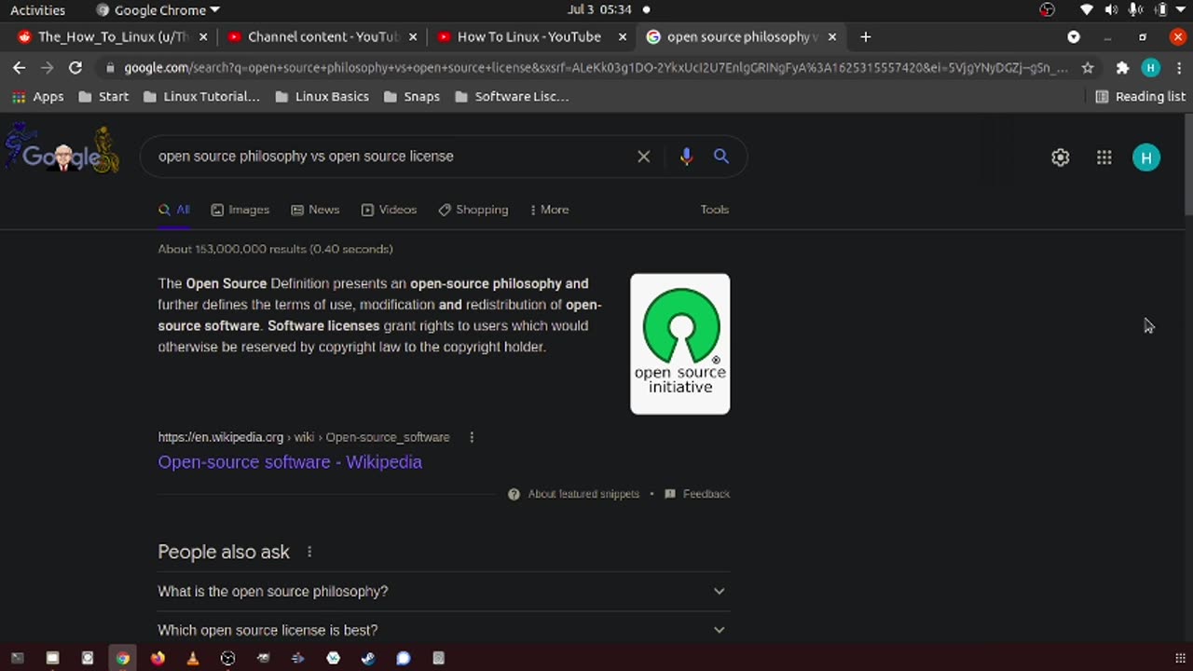1193x671 pixels.
Task: Start voice search with the microphone icon
Action: point(686,157)
